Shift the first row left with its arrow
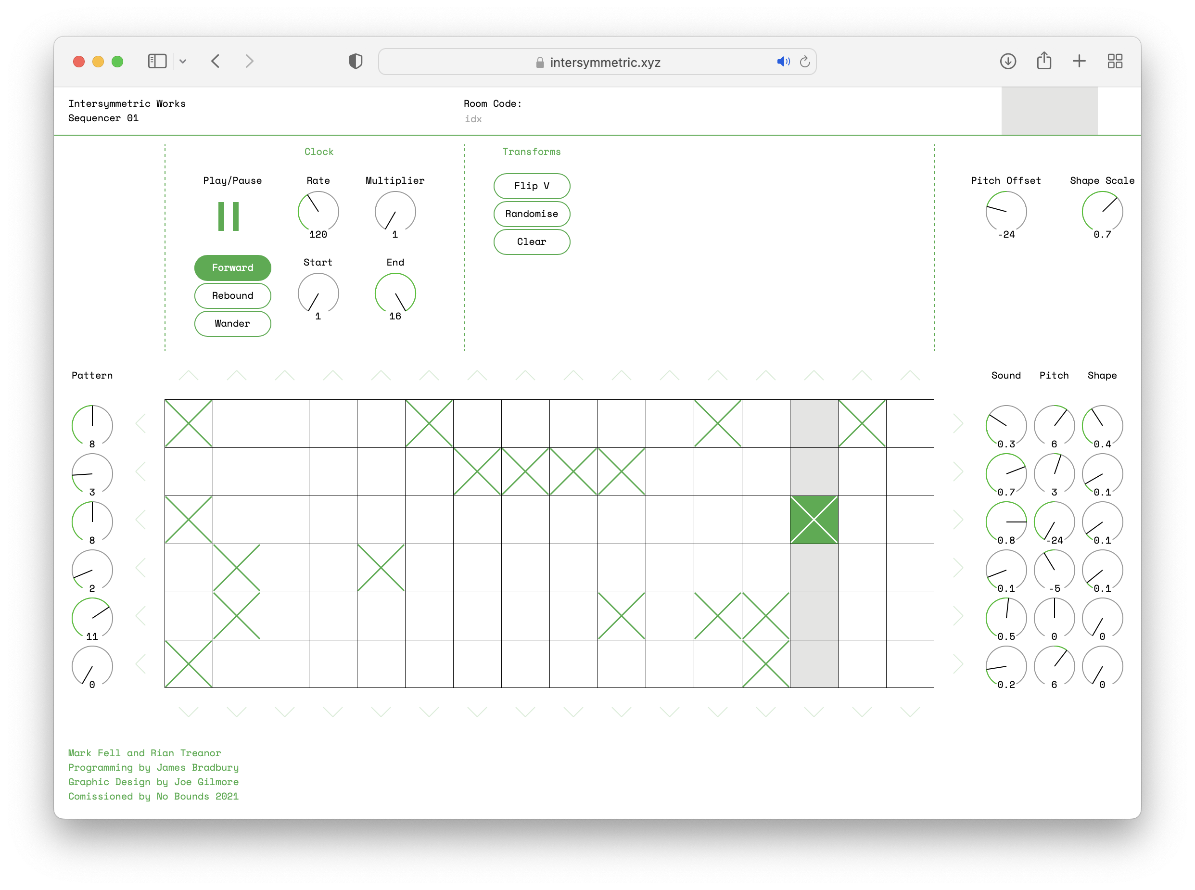 (x=141, y=423)
